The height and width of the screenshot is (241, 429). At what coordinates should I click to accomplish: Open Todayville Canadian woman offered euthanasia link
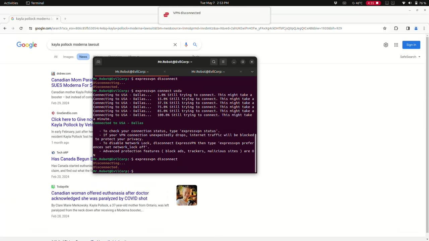pos(100,196)
